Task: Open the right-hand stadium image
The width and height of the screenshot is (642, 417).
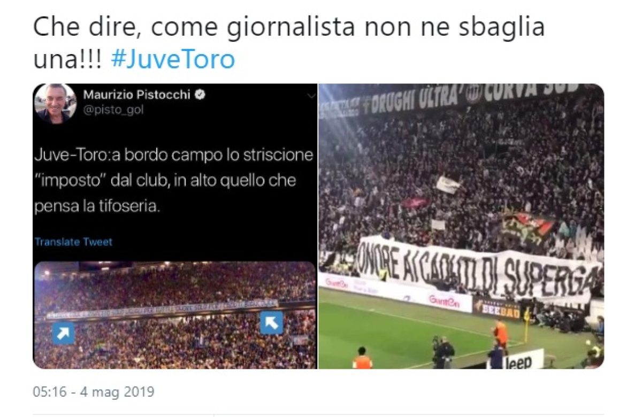Action: point(461,226)
